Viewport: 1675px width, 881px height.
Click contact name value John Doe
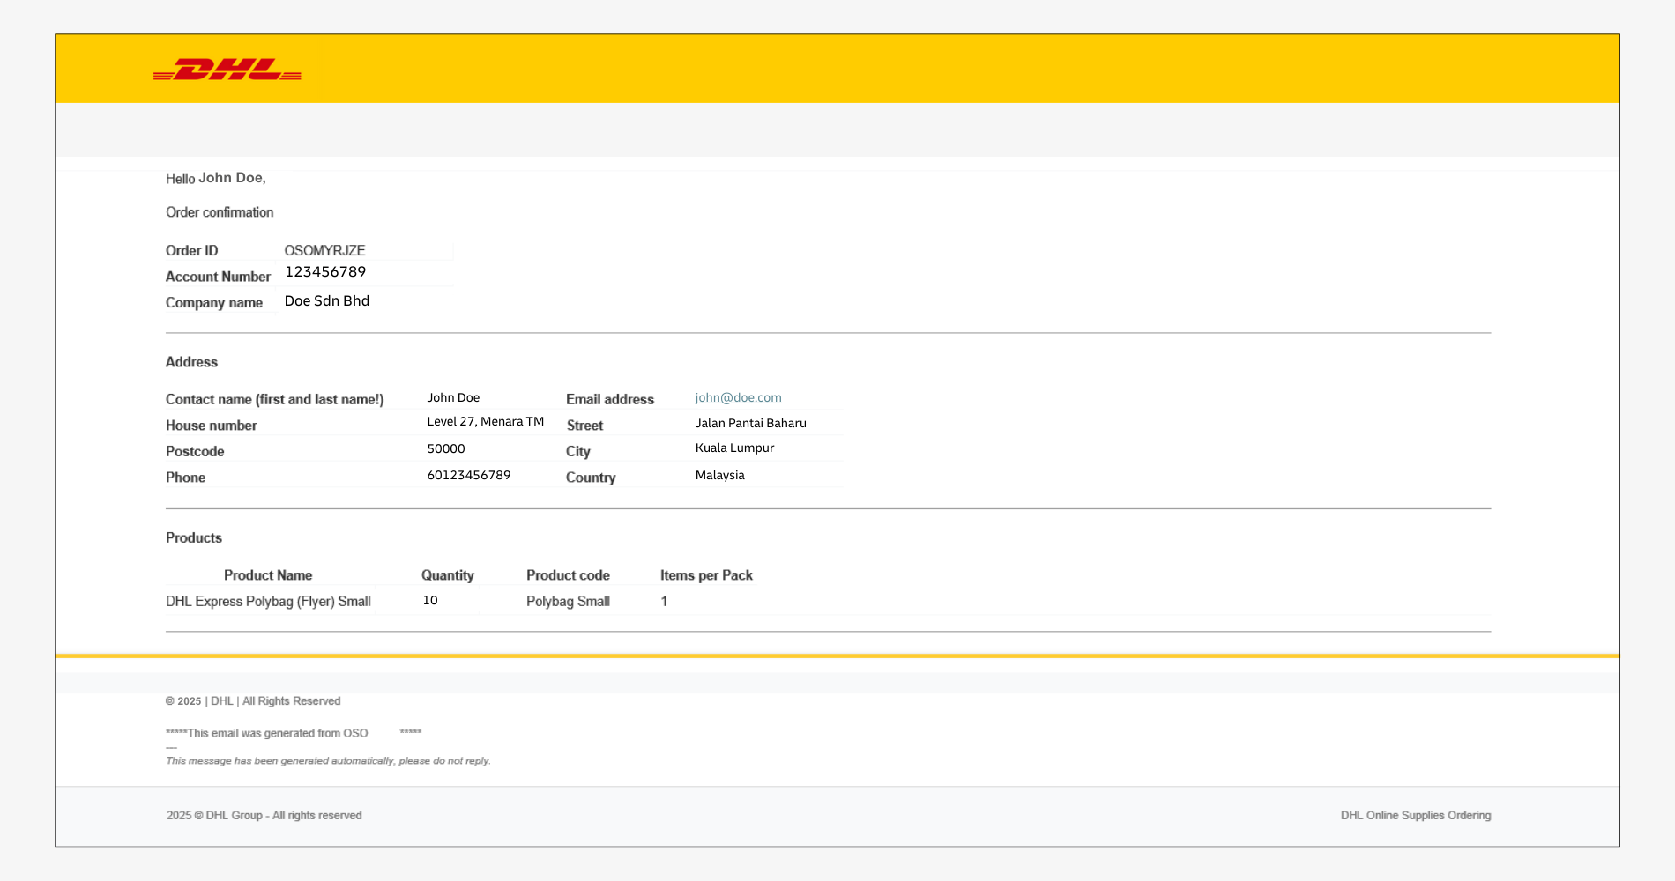[x=453, y=397]
